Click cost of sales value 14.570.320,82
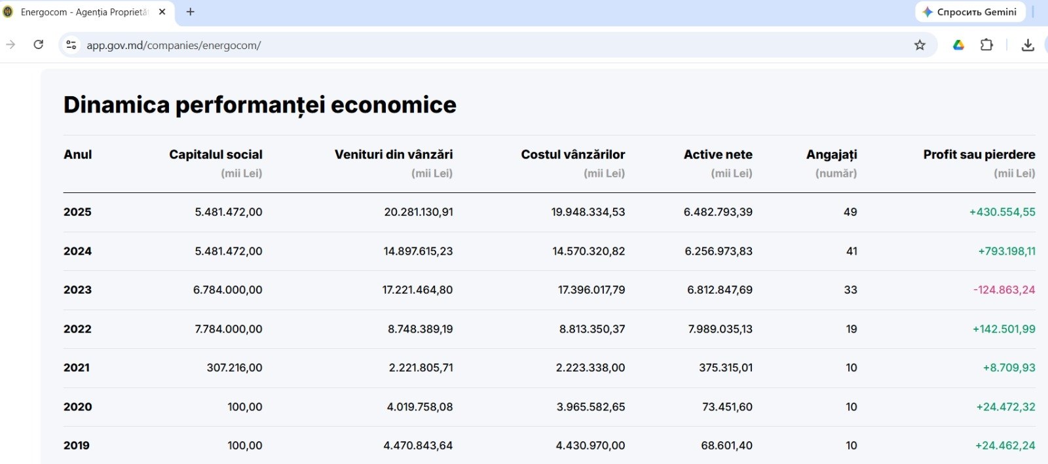The image size is (1048, 464). pyautogui.click(x=589, y=251)
